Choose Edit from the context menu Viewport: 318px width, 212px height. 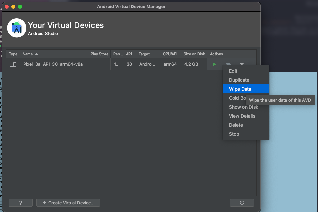tap(246, 71)
